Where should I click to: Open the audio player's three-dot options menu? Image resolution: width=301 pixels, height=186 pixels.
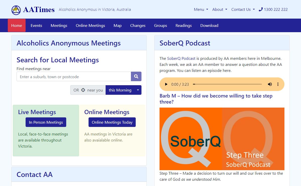[278, 84]
